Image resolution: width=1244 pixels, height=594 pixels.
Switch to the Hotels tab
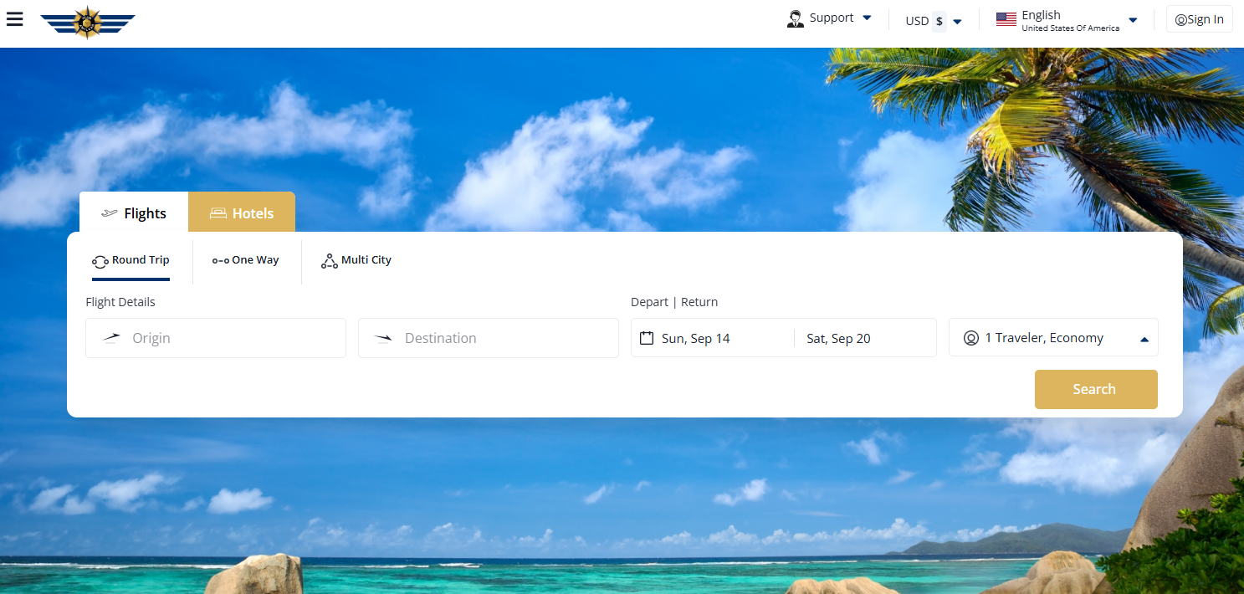(x=242, y=213)
